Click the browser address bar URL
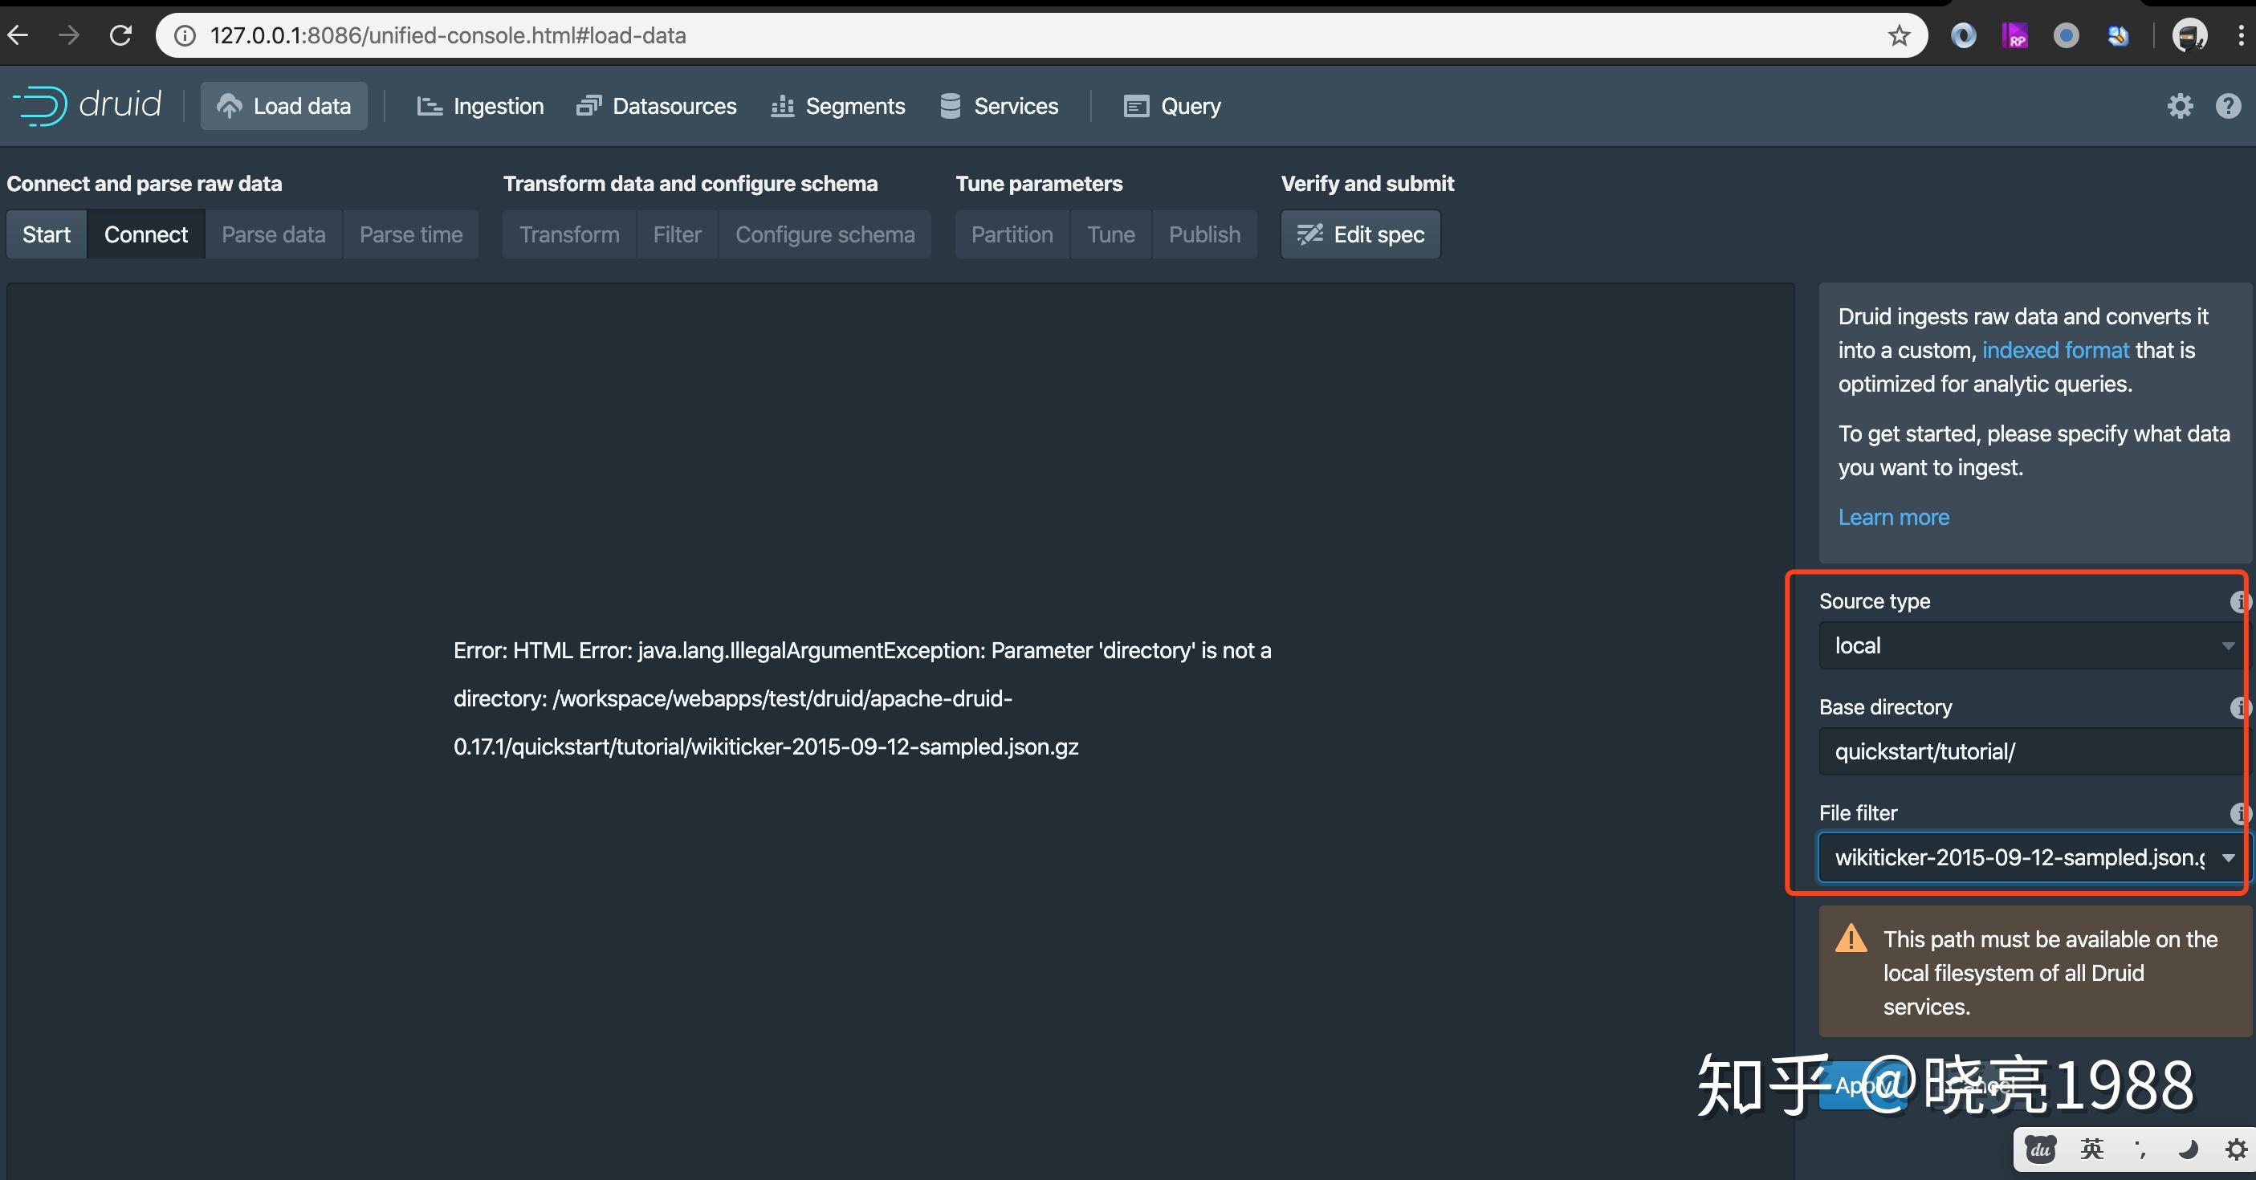Viewport: 2256px width, 1180px height. [x=446, y=36]
